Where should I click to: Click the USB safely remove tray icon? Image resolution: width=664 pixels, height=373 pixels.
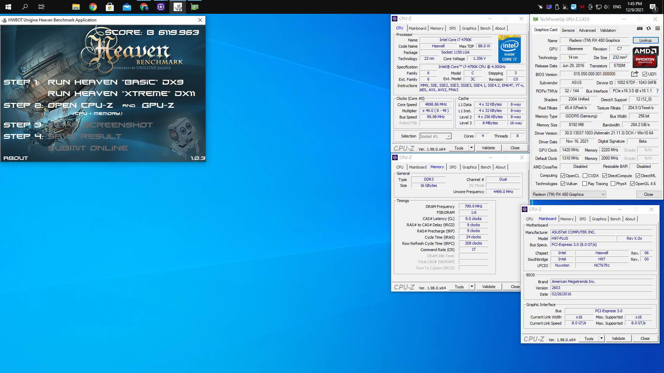(x=557, y=7)
